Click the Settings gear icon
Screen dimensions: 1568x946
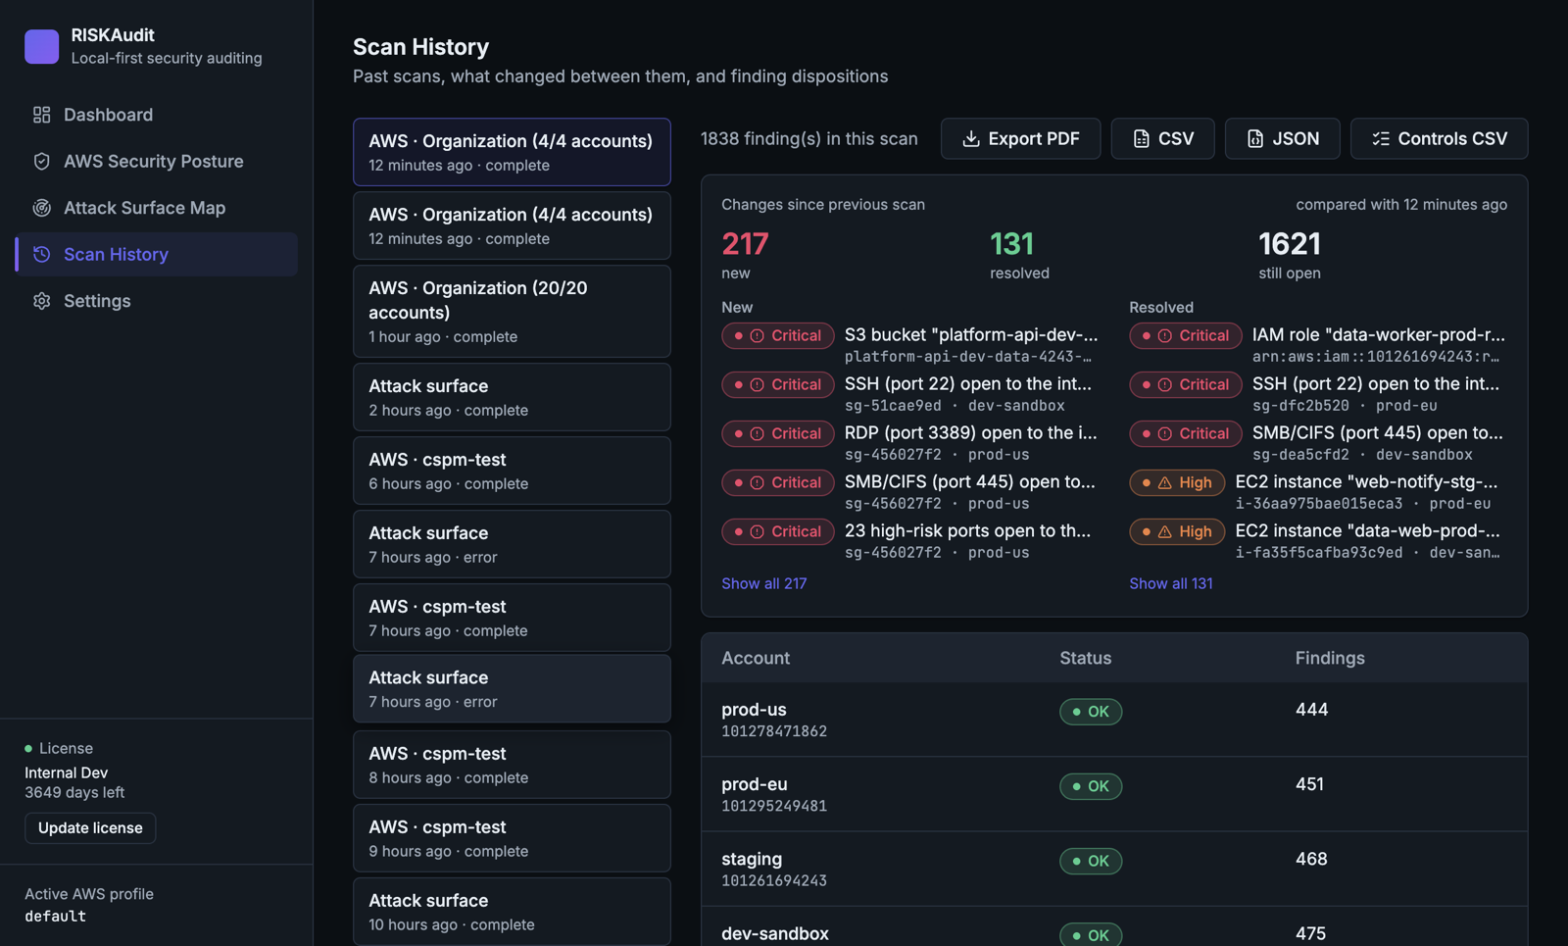tap(41, 301)
